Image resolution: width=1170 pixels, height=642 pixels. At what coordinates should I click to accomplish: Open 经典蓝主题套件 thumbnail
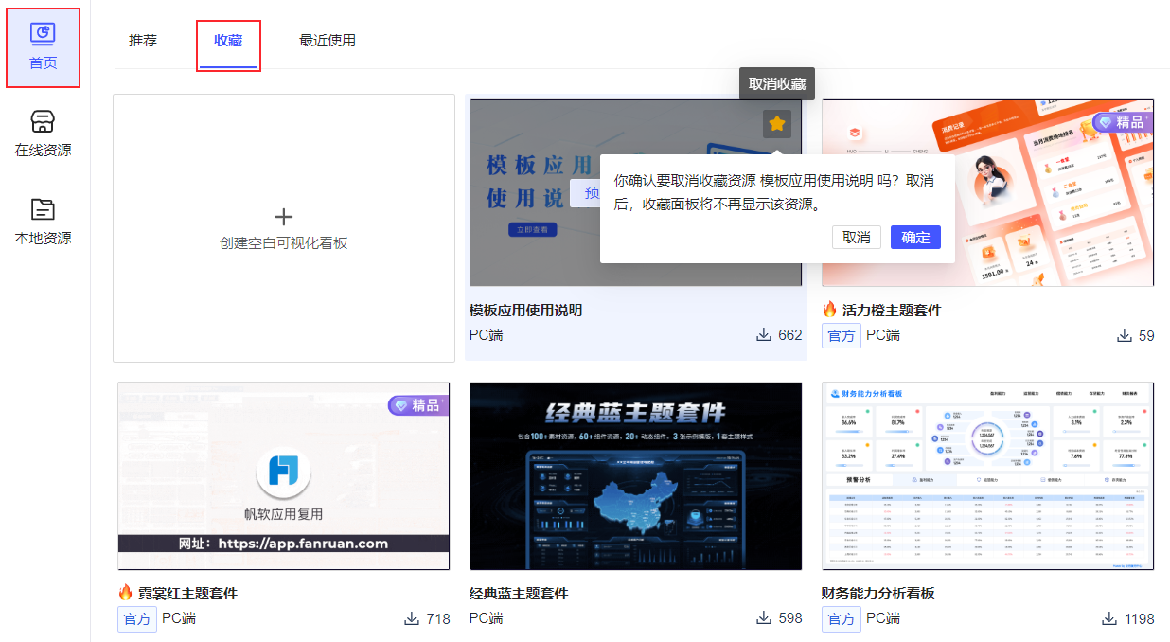coord(635,475)
